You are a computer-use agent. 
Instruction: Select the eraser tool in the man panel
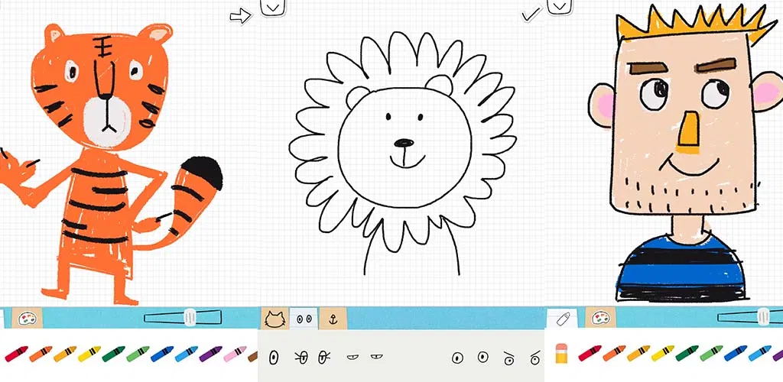[561, 352]
